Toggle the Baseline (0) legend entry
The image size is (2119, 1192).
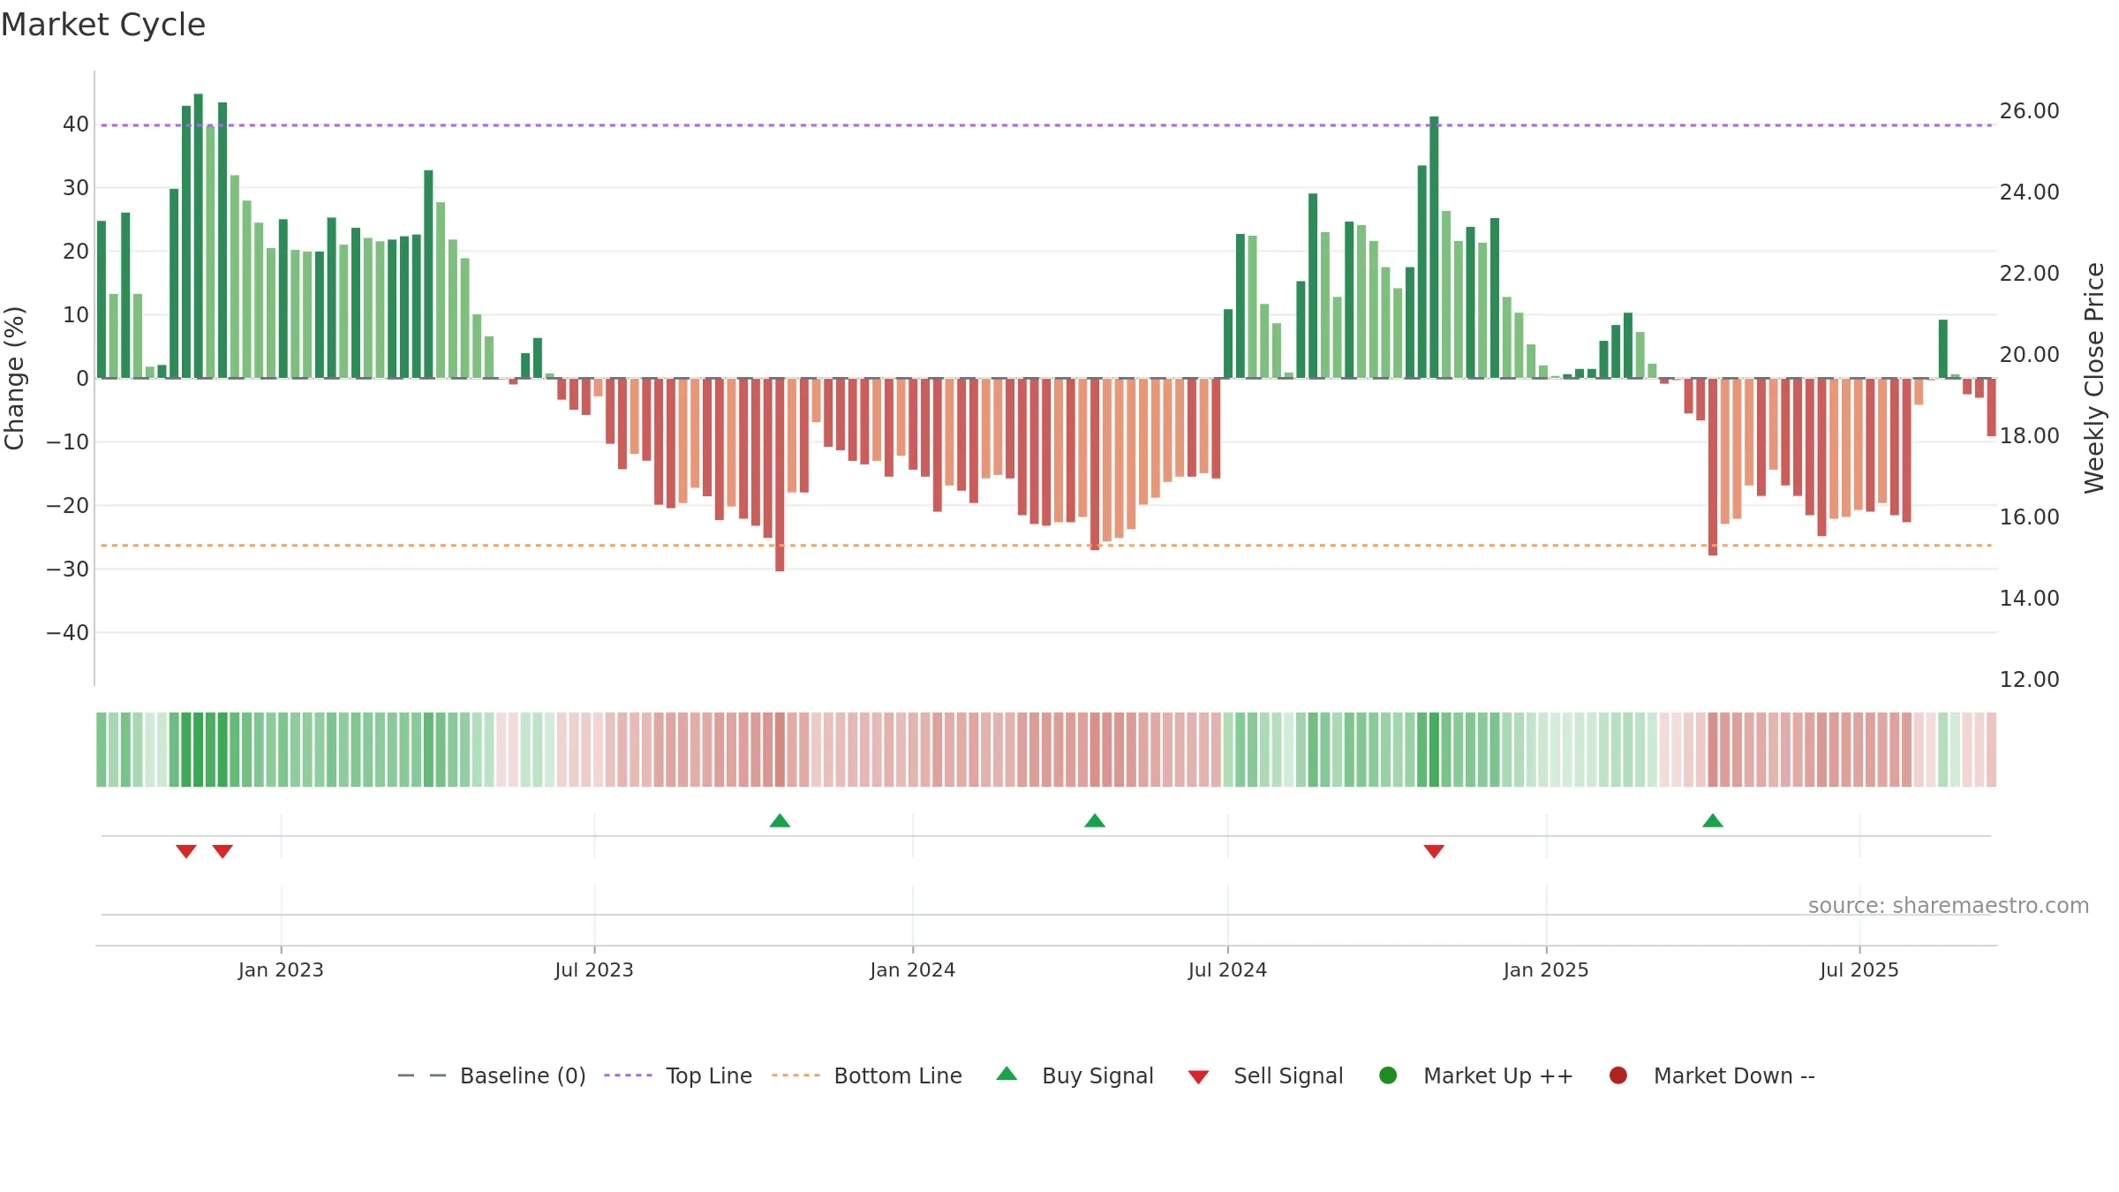(492, 1075)
